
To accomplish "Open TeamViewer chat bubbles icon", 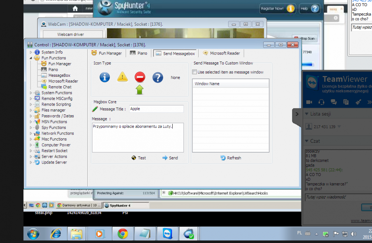I will [x=334, y=102].
